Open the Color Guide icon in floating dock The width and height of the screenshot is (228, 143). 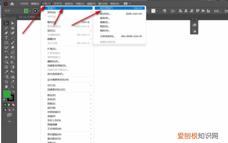pos(194,31)
